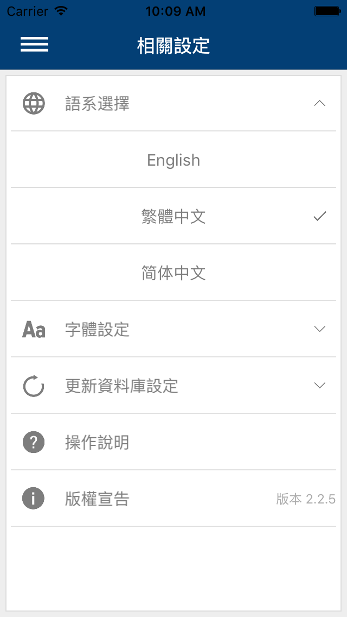Tap the 版本 2.2.5 version text

306,499
